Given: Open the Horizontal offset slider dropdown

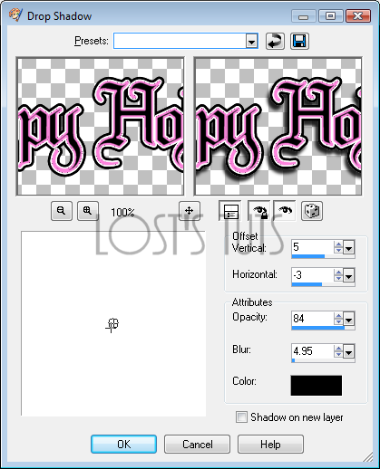Looking at the screenshot, I should [x=348, y=275].
